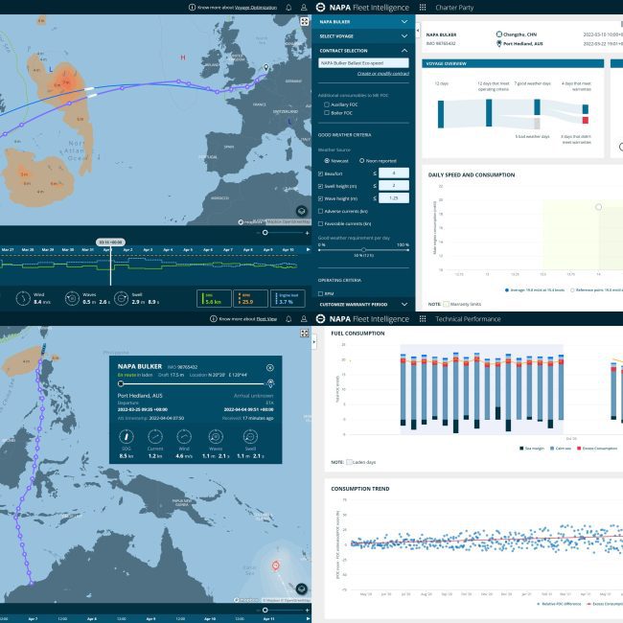Select the Engine load 3.7 % box
The image size is (623, 623).
click(x=288, y=298)
